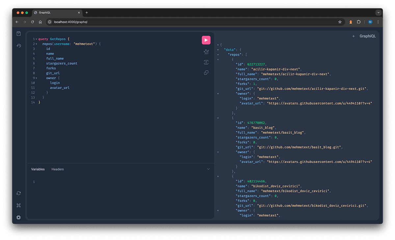Viewport: 395px width, 240px height.
Task: Prettify the query with the broom icon
Action: pyautogui.click(x=206, y=52)
